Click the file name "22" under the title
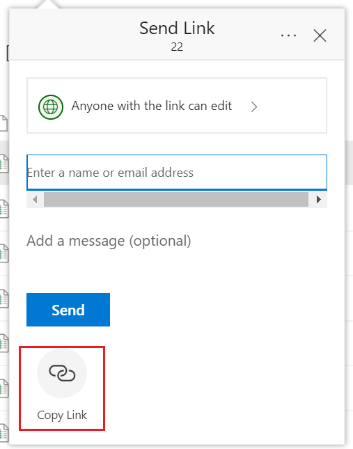353x449 pixels. coord(177,47)
